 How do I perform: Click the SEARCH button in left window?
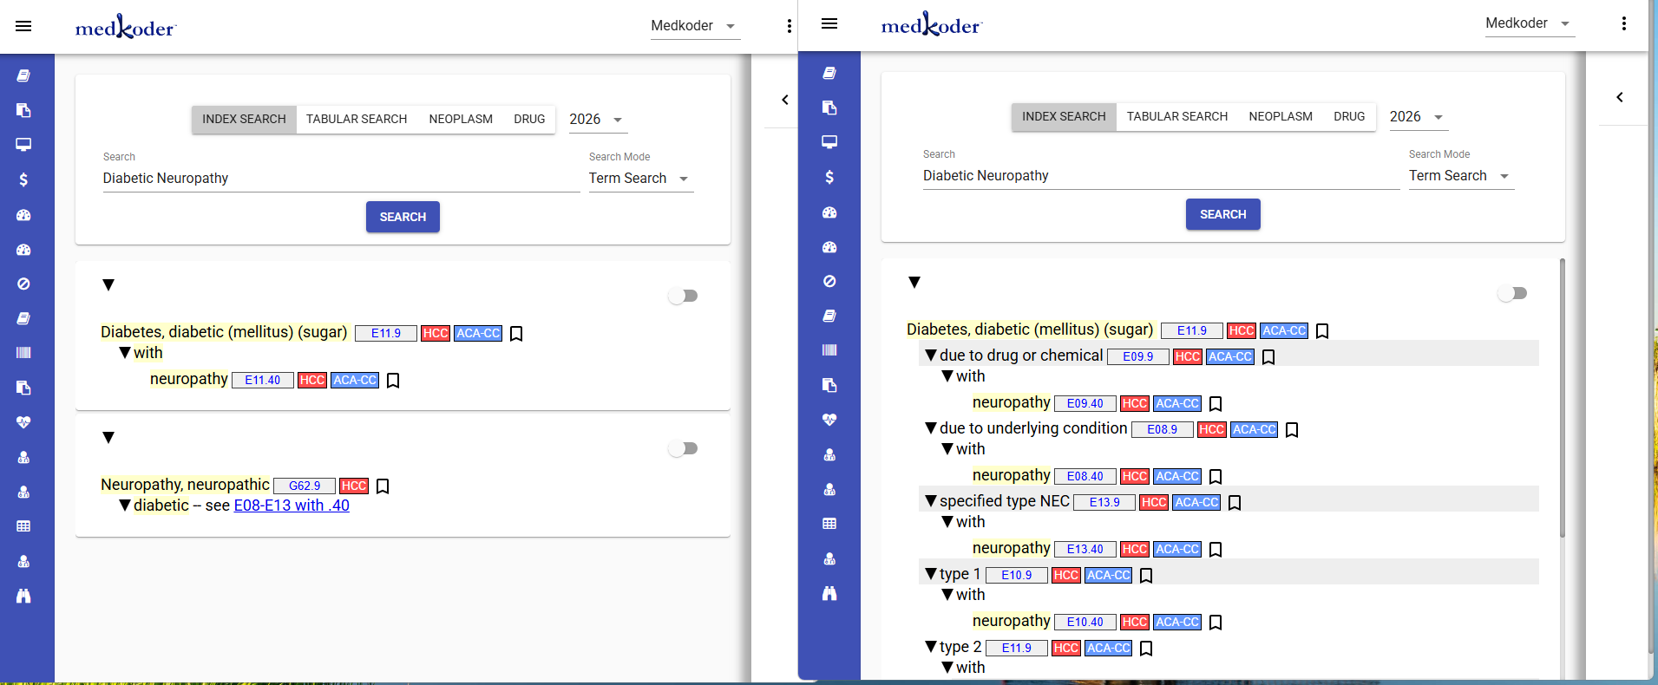click(x=403, y=217)
